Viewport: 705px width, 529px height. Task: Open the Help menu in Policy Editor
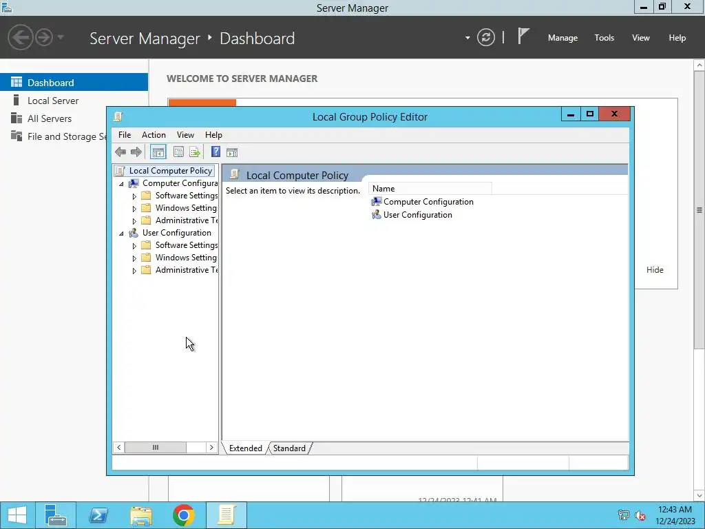coord(213,135)
